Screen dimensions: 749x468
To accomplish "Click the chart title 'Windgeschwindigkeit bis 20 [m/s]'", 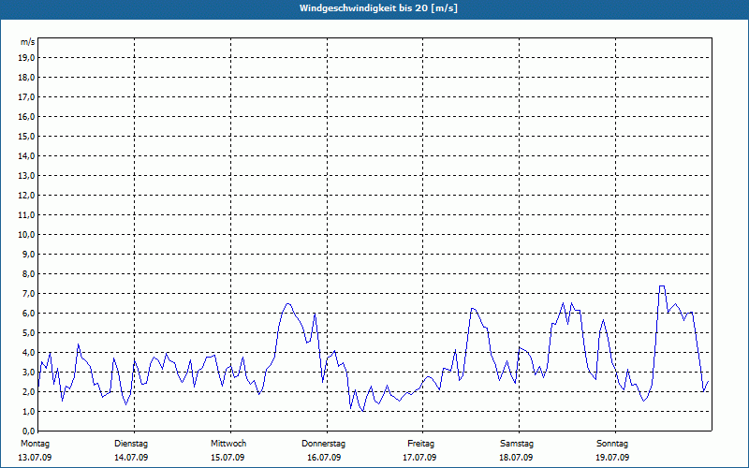I will click(x=378, y=8).
